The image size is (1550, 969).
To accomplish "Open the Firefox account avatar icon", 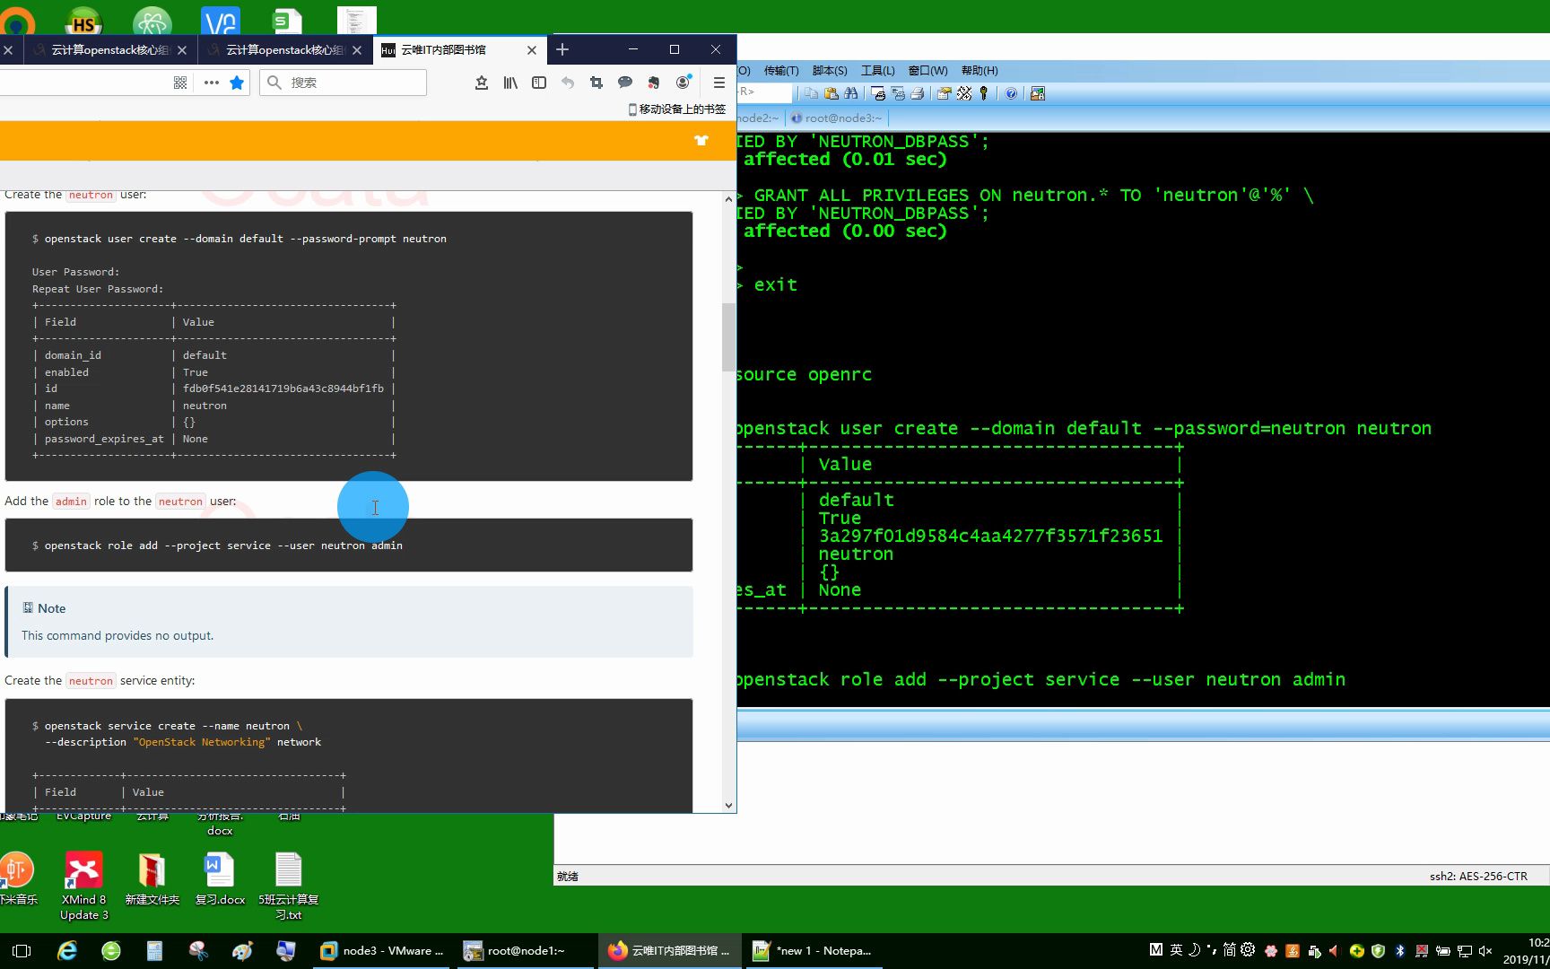I will coord(684,82).
